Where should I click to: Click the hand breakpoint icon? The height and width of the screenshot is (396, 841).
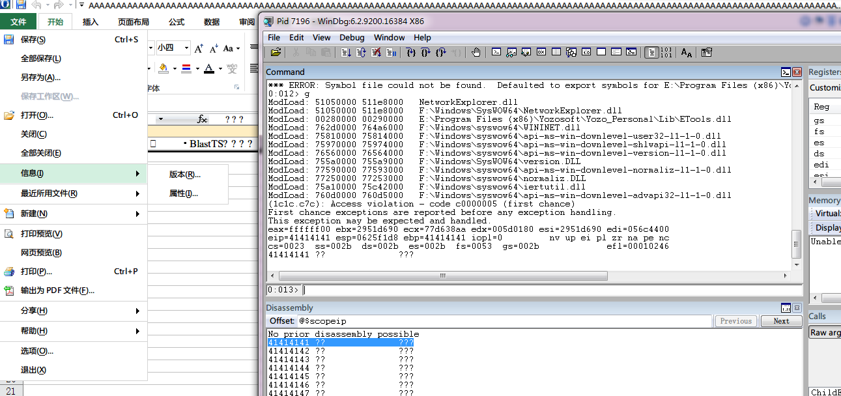(475, 52)
